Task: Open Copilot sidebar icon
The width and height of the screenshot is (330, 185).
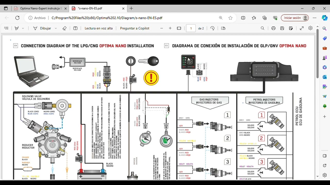Action: pyautogui.click(x=325, y=18)
